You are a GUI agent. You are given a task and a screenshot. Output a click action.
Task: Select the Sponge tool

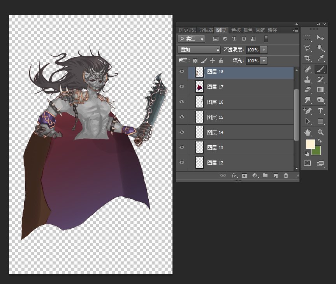click(x=320, y=99)
